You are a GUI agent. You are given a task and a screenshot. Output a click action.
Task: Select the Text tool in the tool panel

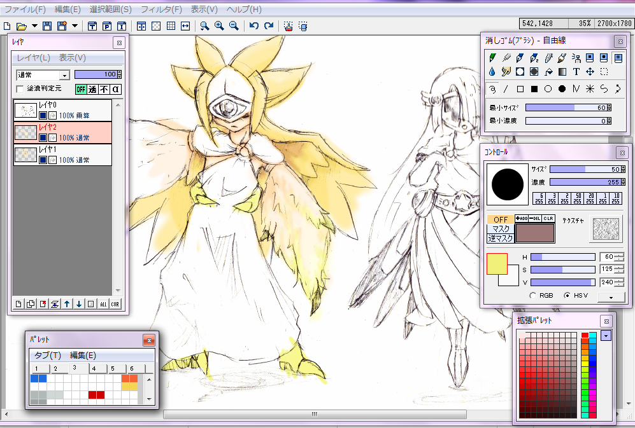point(576,72)
